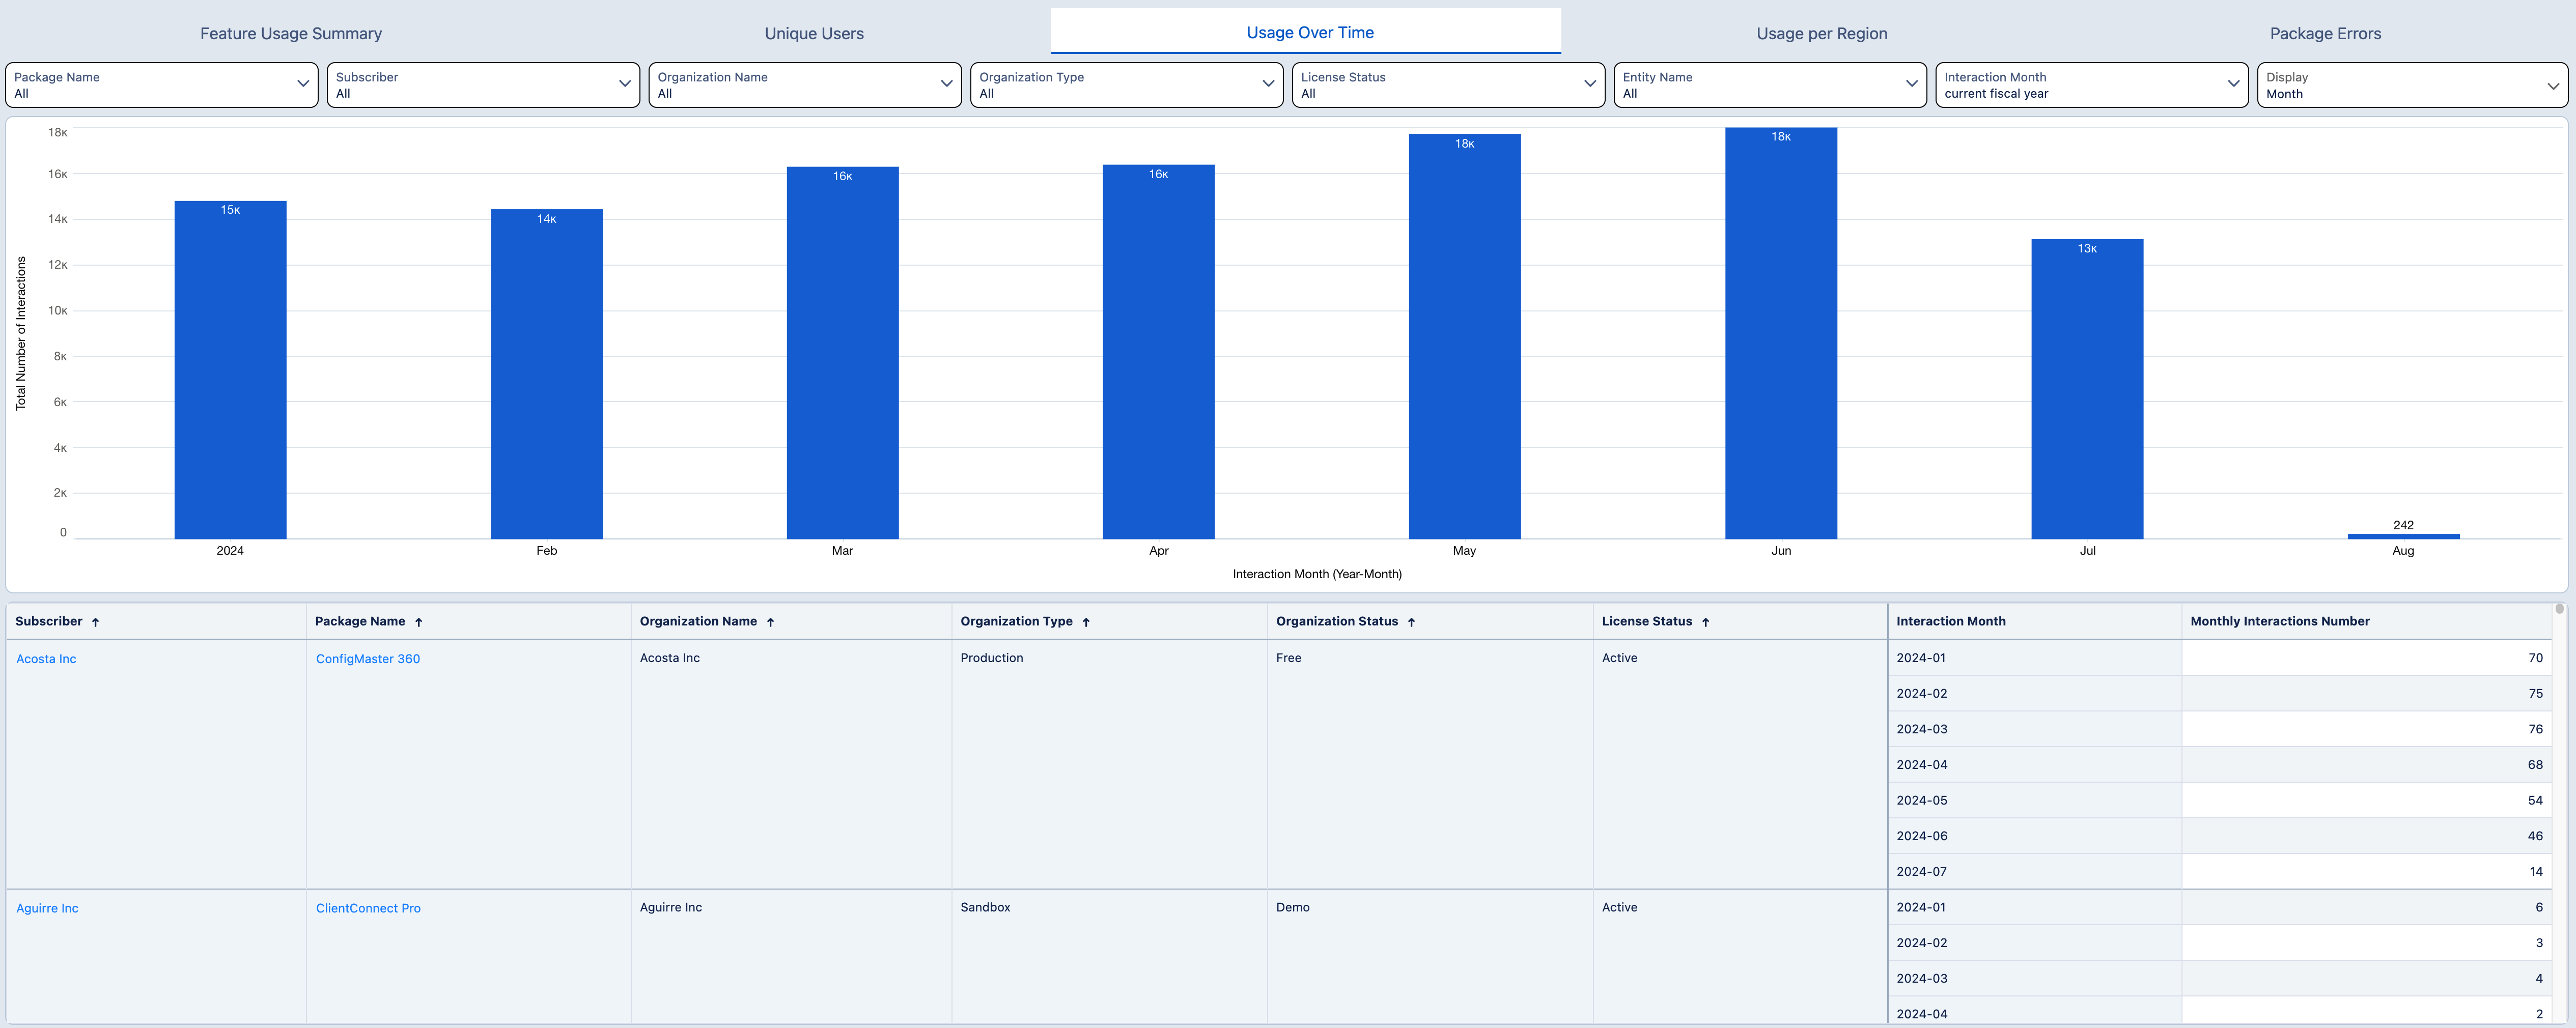Sort by Organization Type column arrow icon
This screenshot has height=1028, width=2576.
[1085, 622]
